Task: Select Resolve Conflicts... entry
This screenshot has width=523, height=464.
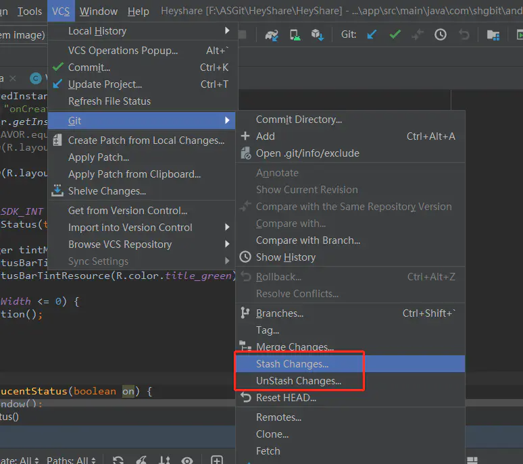Action: [350, 294]
